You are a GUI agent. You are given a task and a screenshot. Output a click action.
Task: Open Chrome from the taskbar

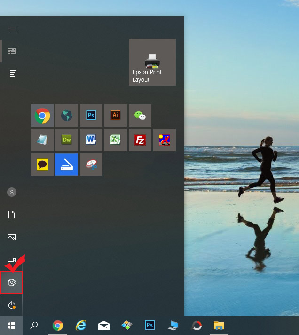(58, 326)
